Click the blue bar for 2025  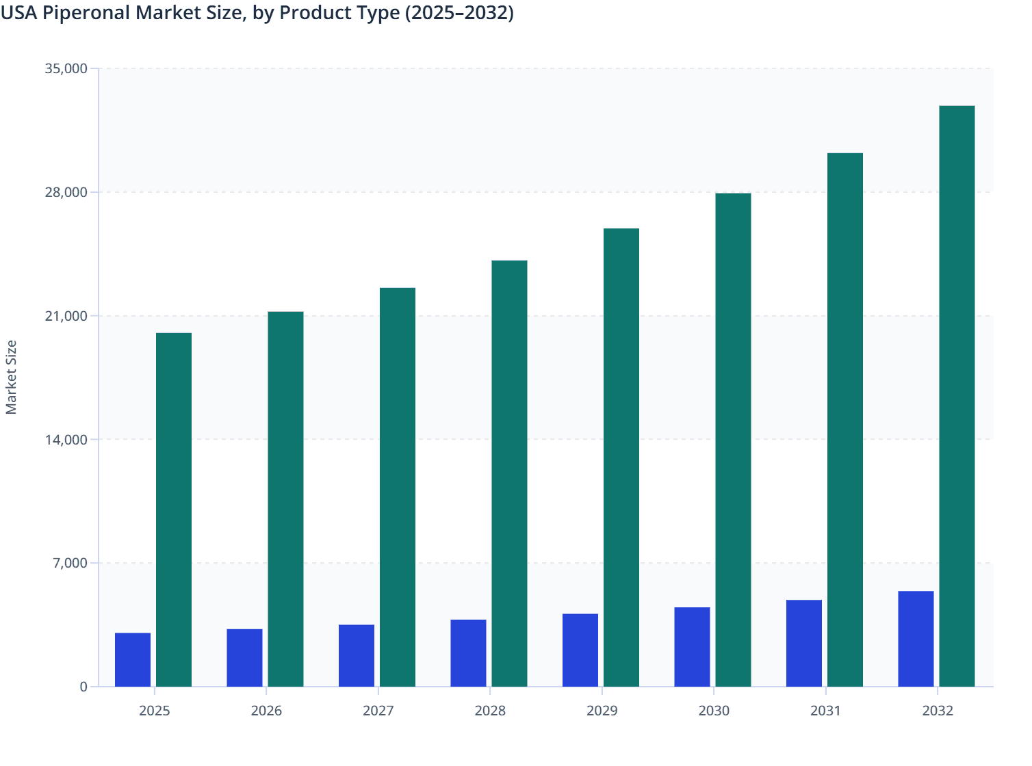click(132, 660)
